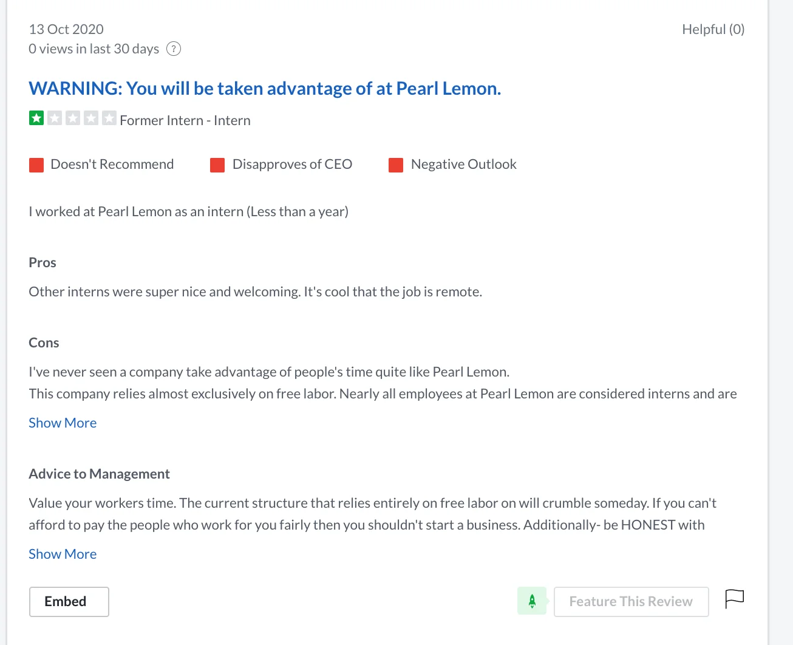The height and width of the screenshot is (645, 793).
Task: Click the fifth gray star in rating
Action: point(109,118)
